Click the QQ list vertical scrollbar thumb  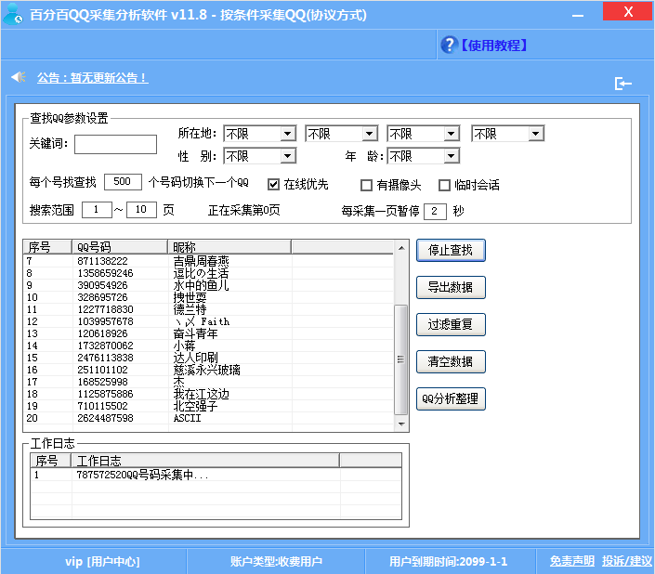pos(400,359)
